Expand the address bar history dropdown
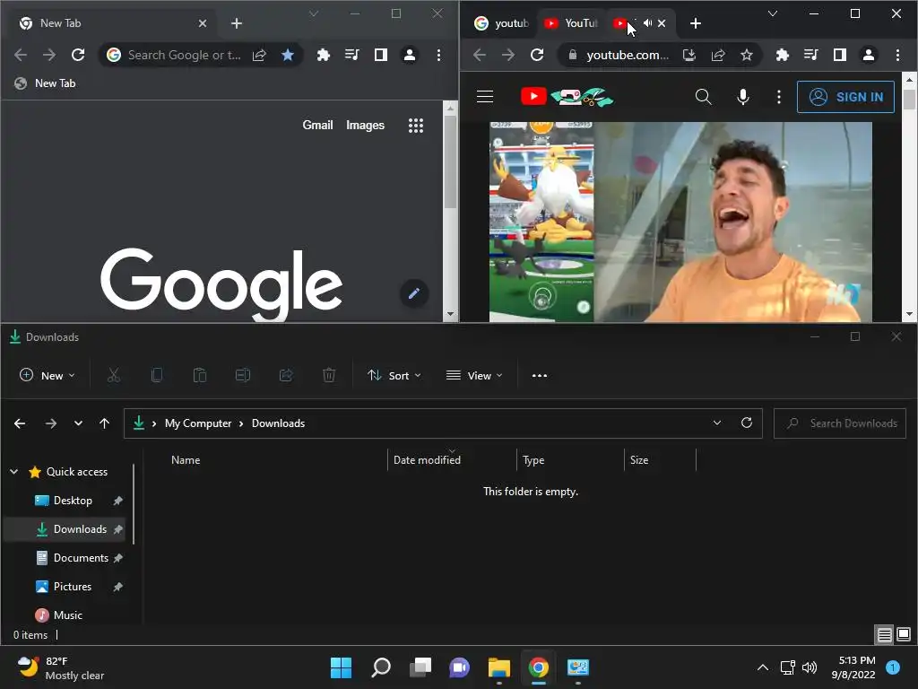 tap(716, 423)
